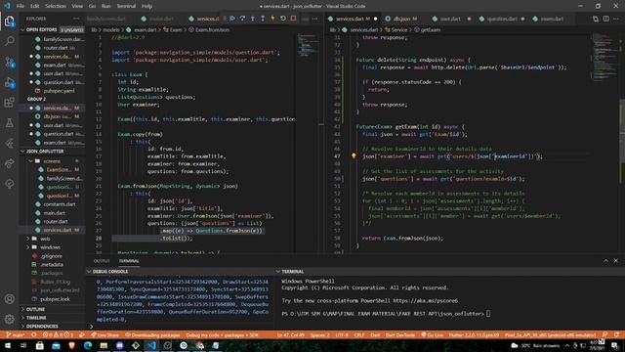625x352 pixels.
Task: Open the Run menu
Action: [x=106, y=6]
